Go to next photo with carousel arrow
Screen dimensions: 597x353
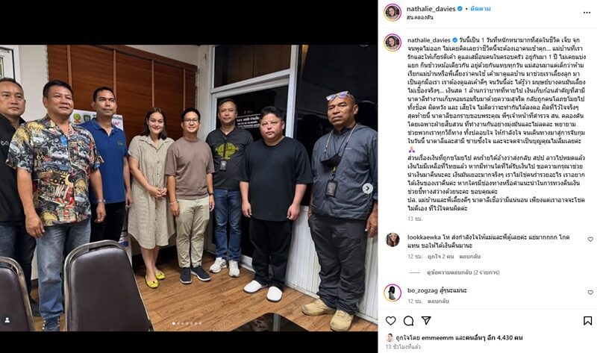367,188
